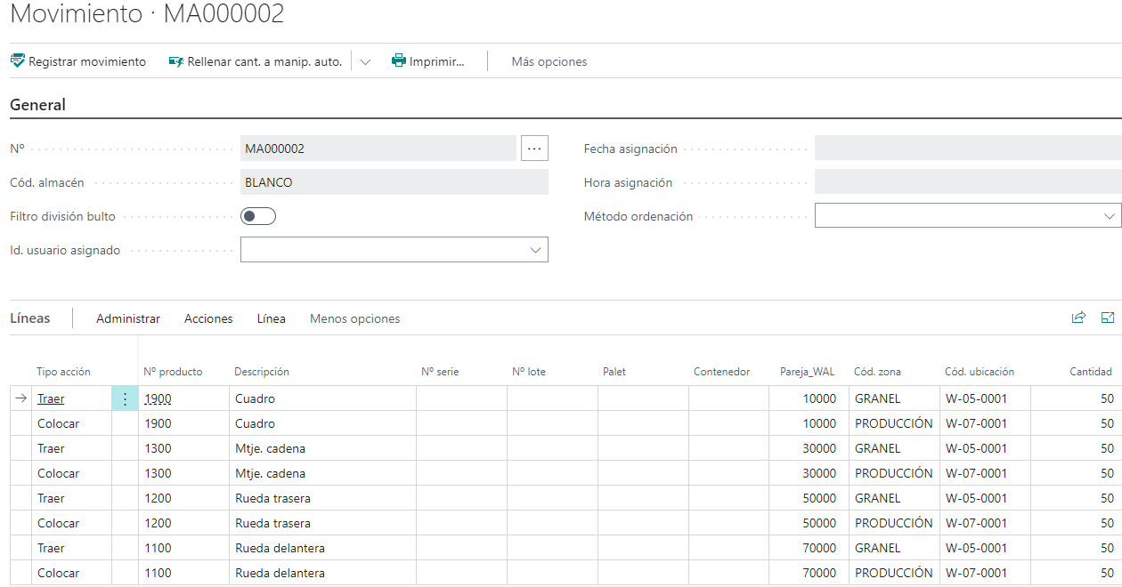Click 30000 in the Traer Mtje. cadena row

819,449
